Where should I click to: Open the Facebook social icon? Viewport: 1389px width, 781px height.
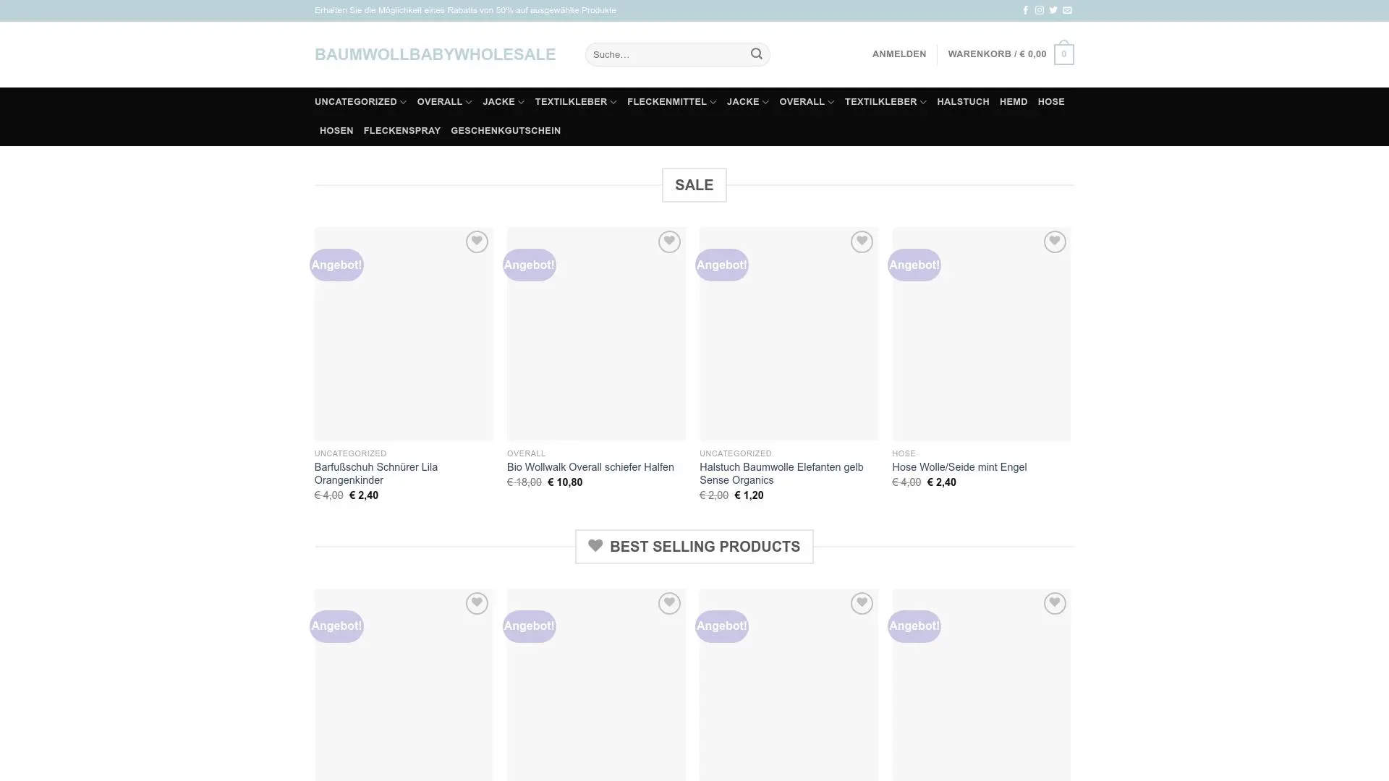pos(1025,10)
